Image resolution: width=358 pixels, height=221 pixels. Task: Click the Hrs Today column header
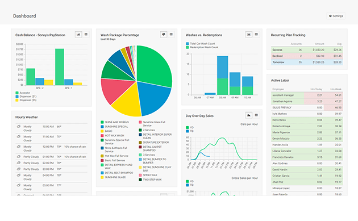(x=316, y=89)
